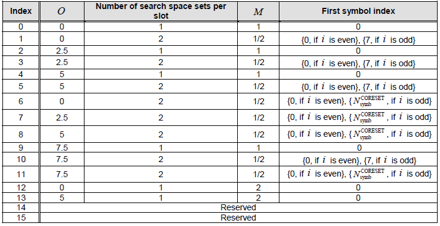Screen dimensions: 440x226
Task: Select search space sets value in row 7
Action: point(161,118)
